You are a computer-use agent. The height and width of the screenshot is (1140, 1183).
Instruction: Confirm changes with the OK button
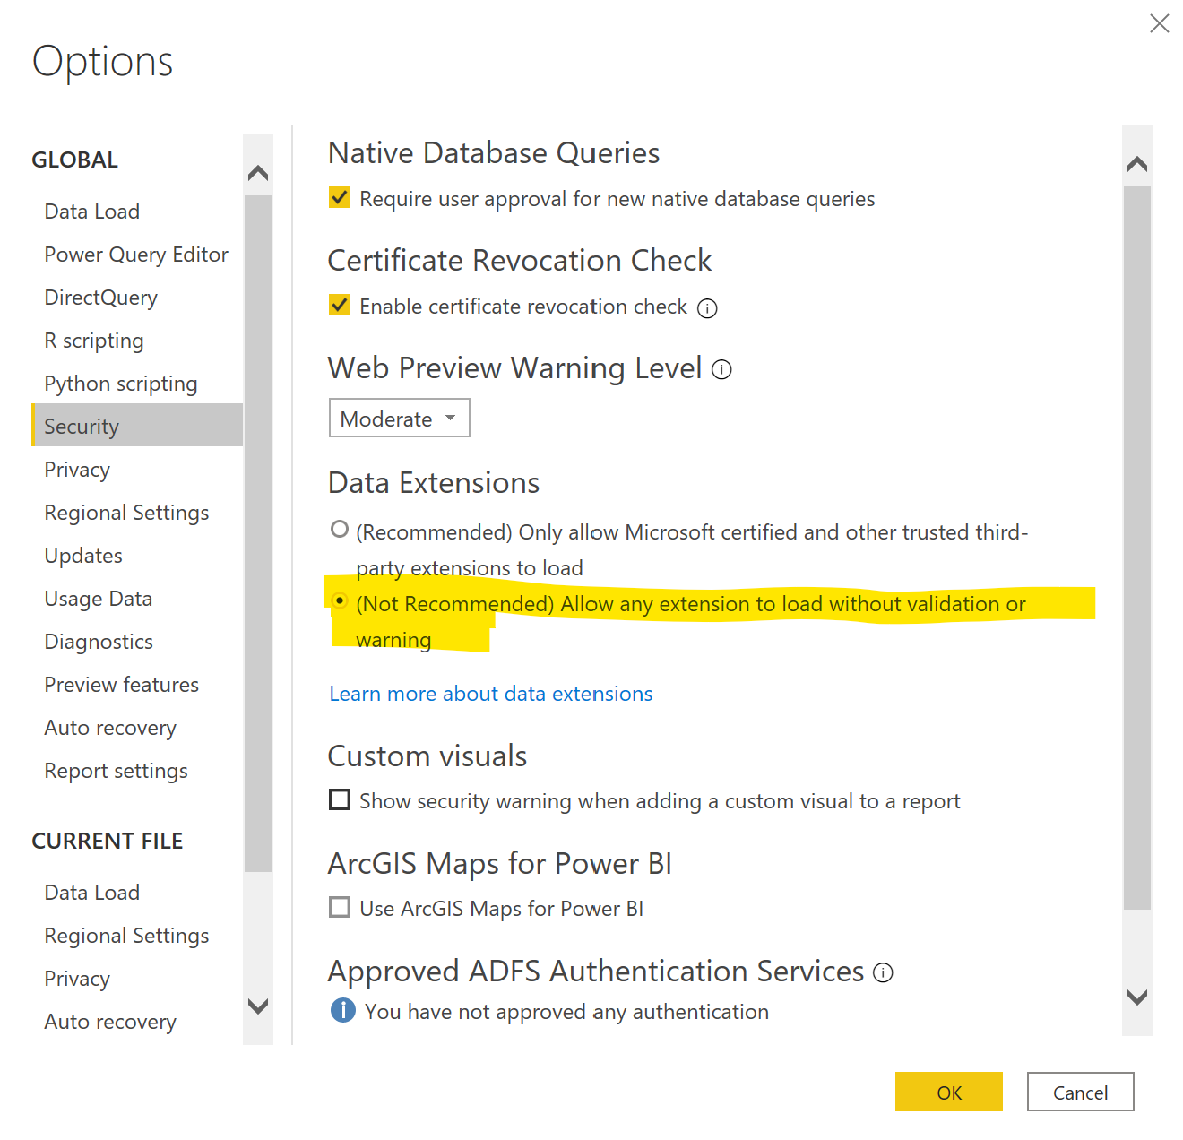[x=948, y=1092]
